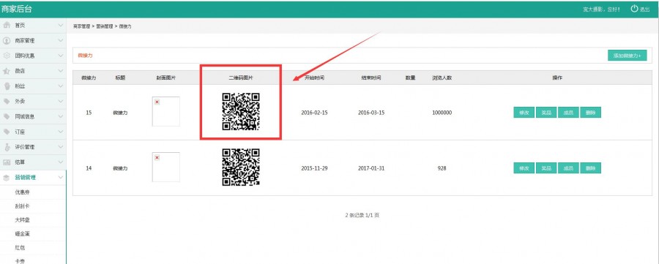Click the 商家管理 breadcrumb link
Viewport: 659px width, 264px height.
81,26
